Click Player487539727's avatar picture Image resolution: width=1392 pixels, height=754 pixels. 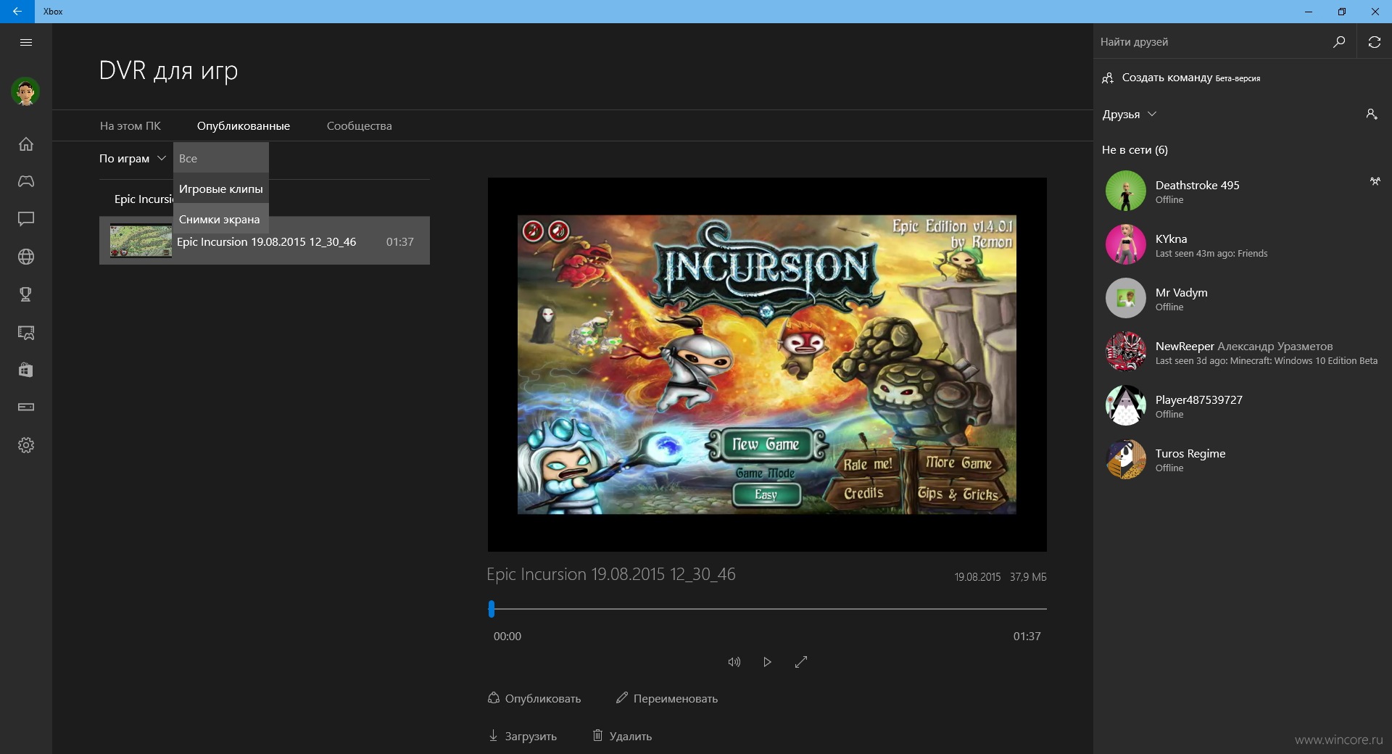click(1125, 405)
